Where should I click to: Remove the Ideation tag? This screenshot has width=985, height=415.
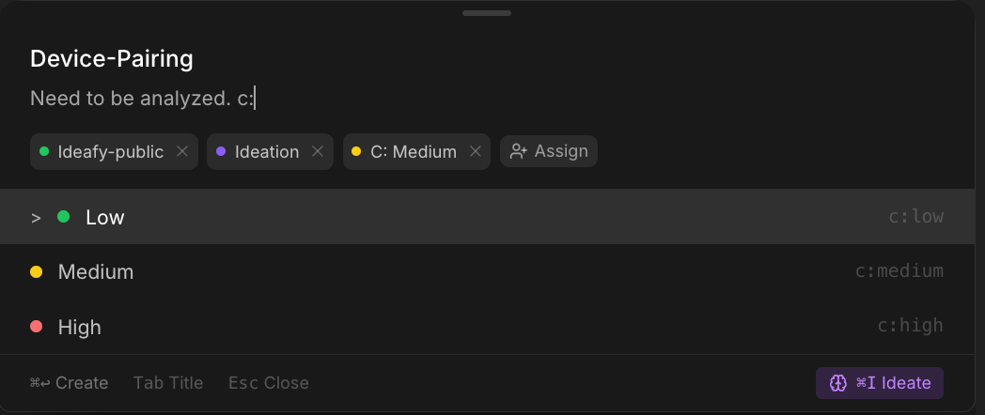(318, 151)
